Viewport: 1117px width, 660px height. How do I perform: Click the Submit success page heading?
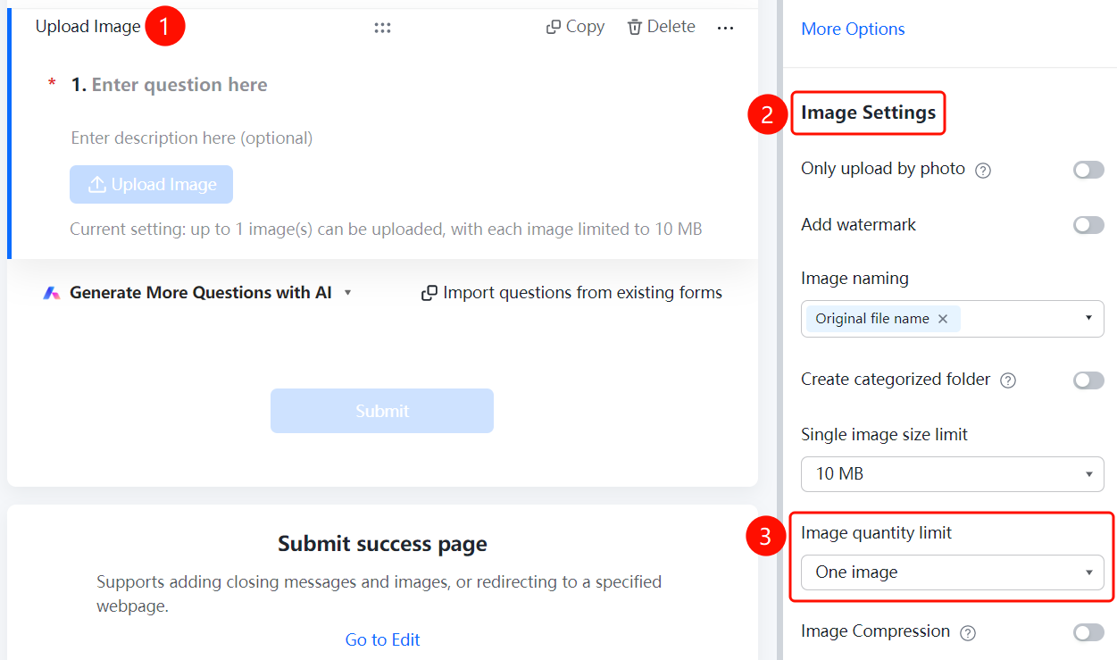(382, 544)
